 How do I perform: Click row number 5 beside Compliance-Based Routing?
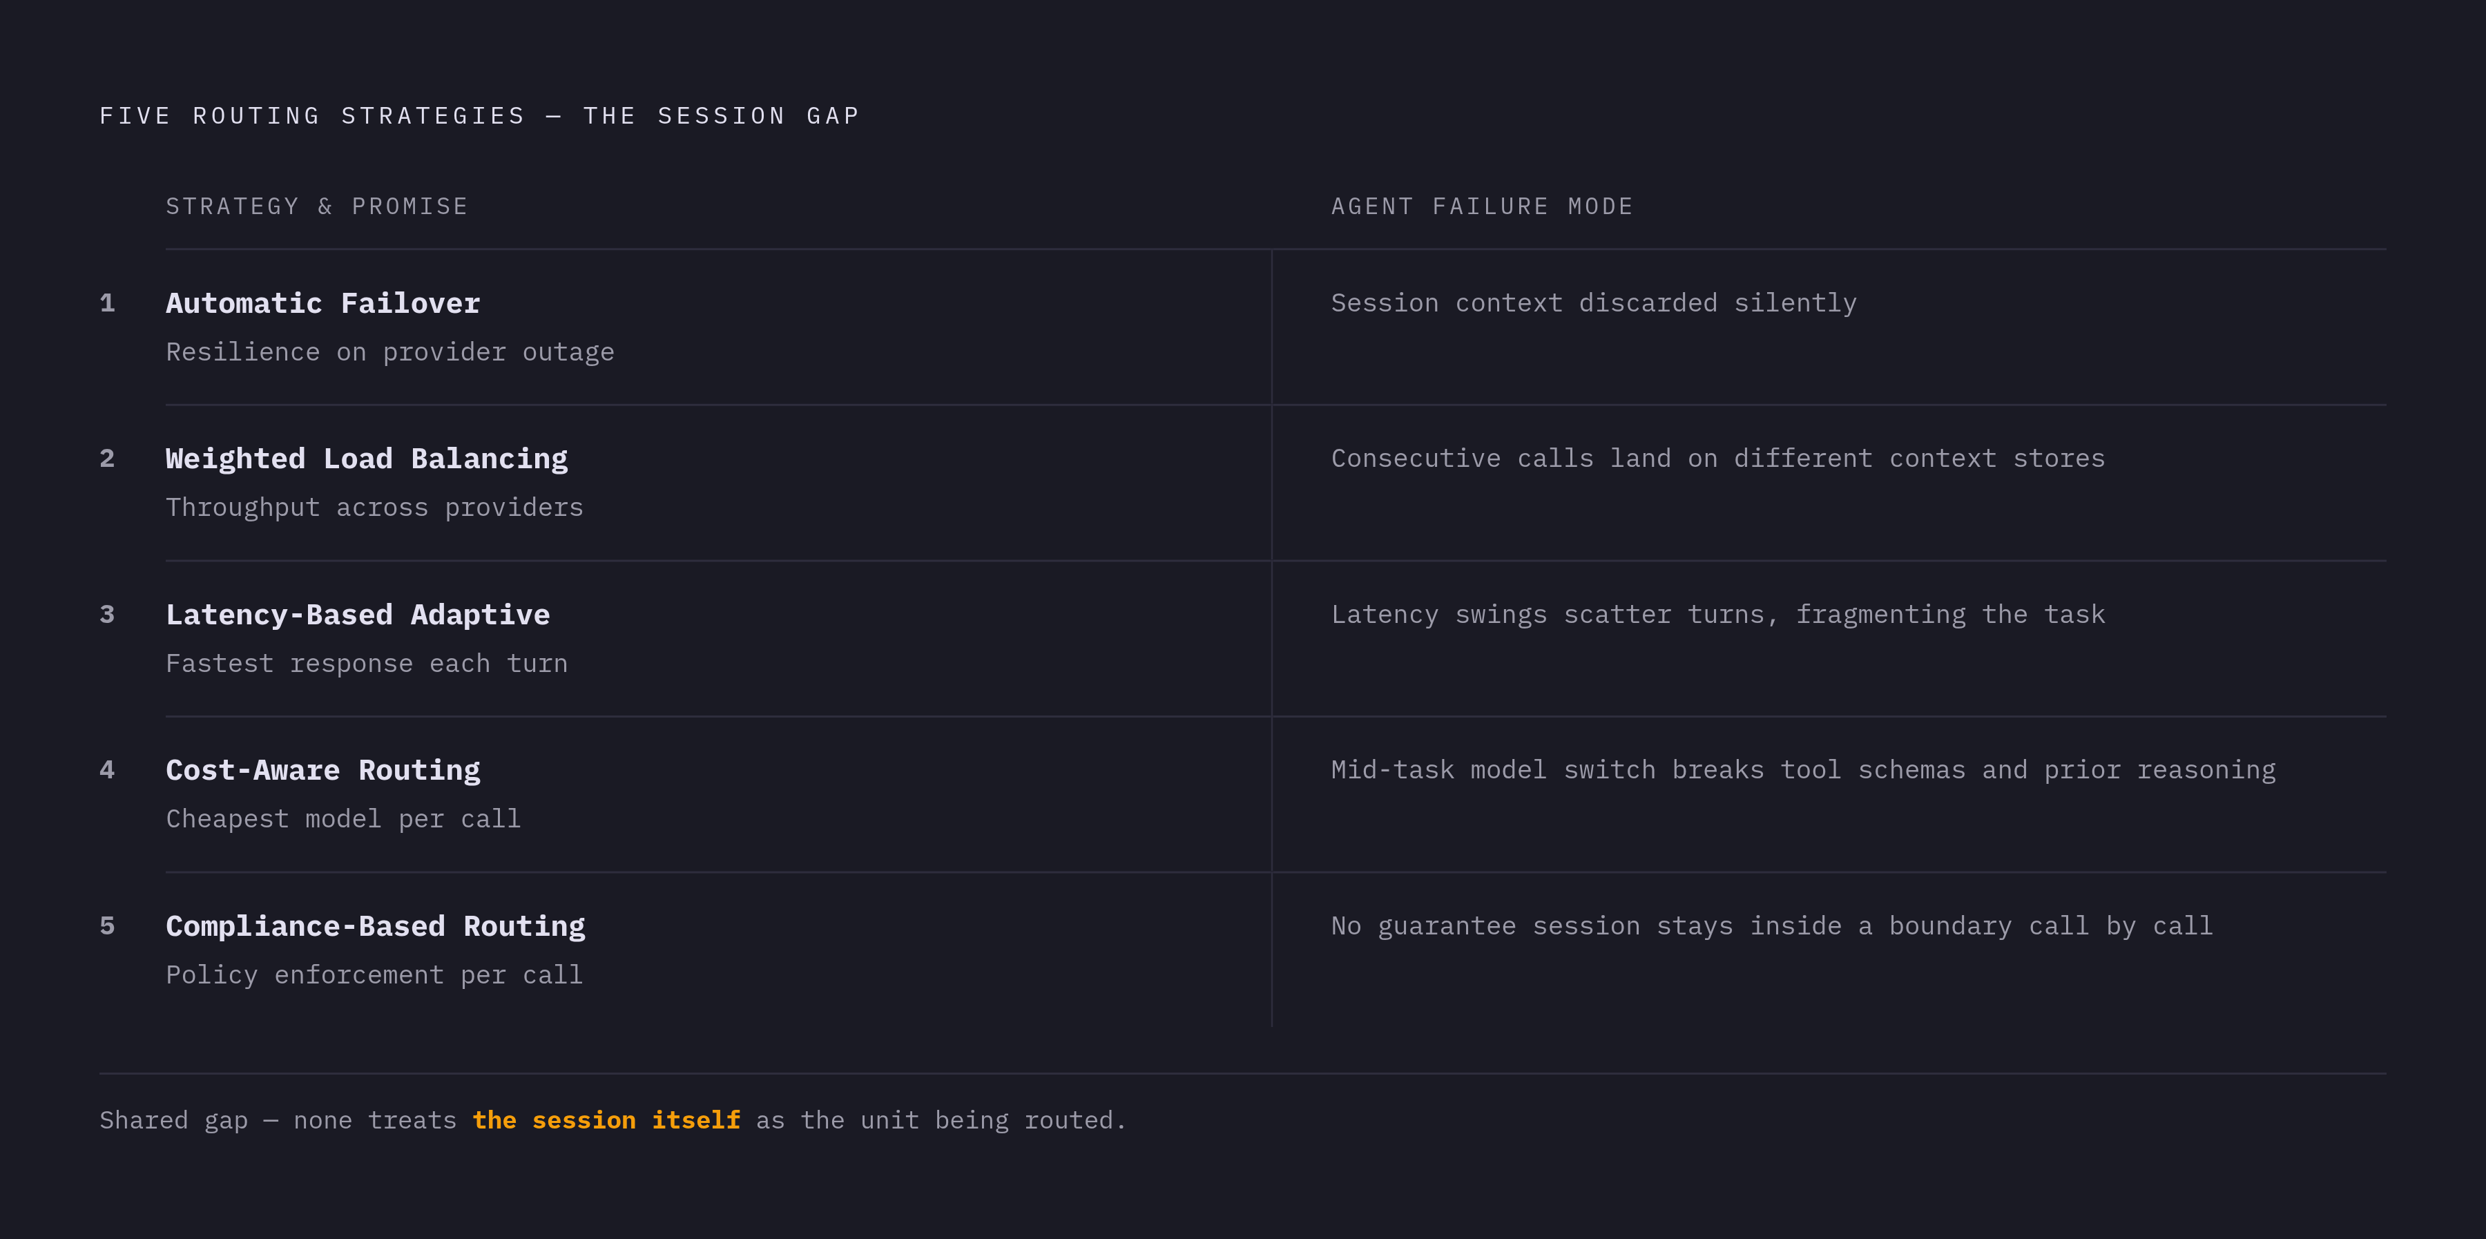coord(107,926)
